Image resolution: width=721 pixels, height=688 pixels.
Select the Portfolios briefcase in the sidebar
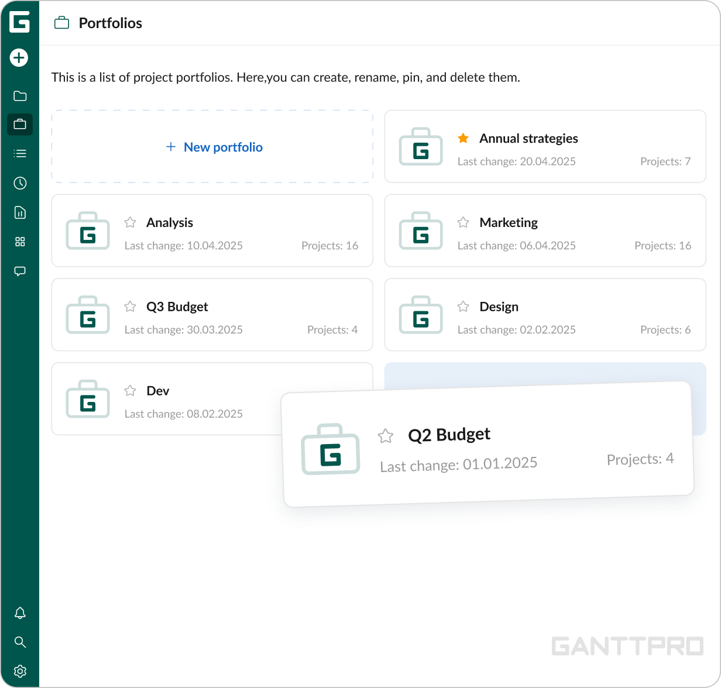click(20, 124)
